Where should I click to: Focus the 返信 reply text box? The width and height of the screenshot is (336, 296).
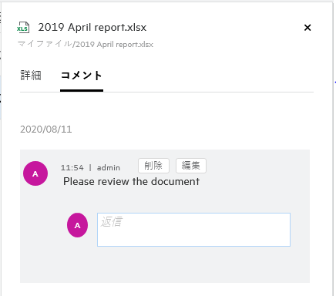tap(193, 230)
